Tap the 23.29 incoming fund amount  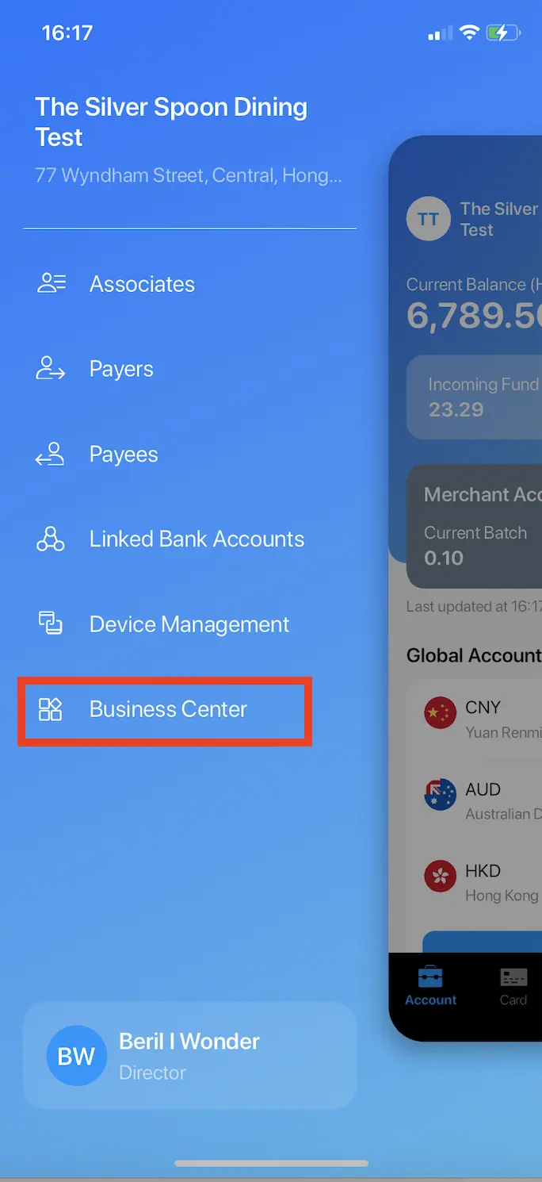[x=456, y=409]
